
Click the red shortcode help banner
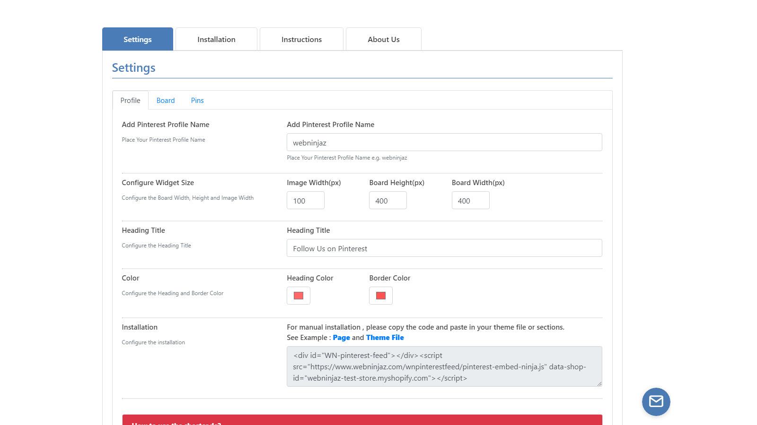click(x=362, y=420)
